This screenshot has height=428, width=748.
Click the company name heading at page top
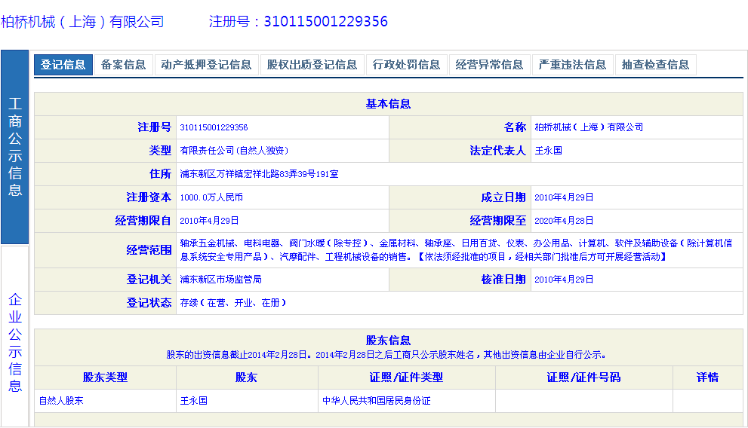click(x=82, y=22)
